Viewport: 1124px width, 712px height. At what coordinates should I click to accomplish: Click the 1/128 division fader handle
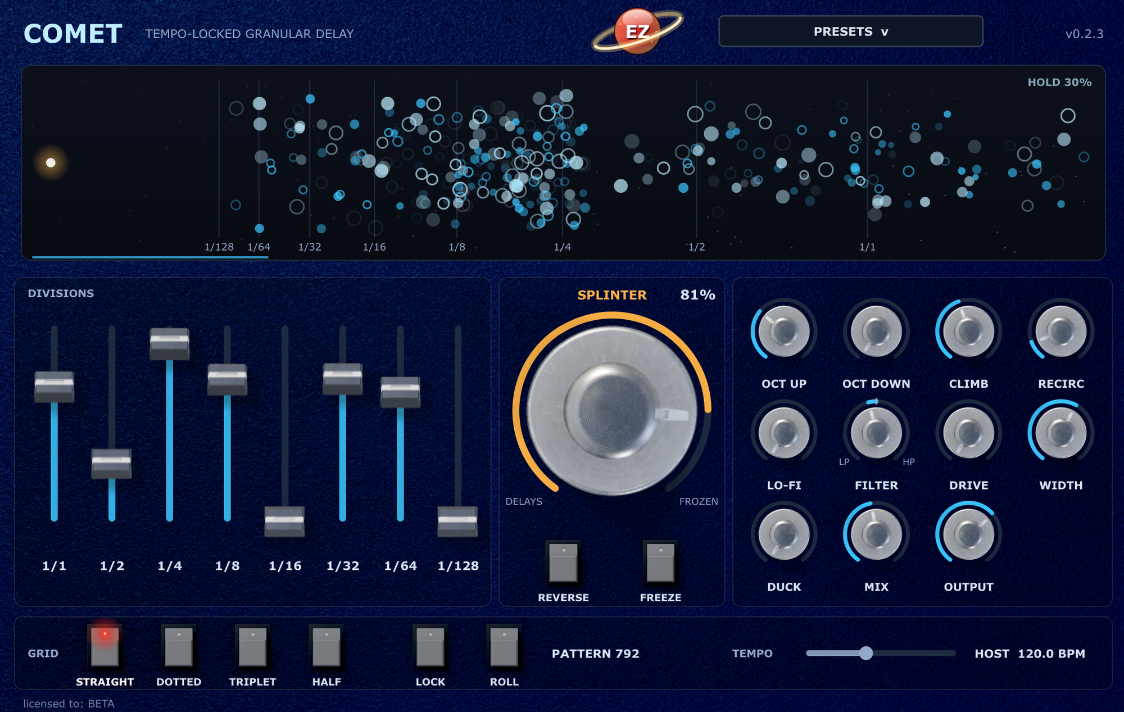tap(458, 521)
